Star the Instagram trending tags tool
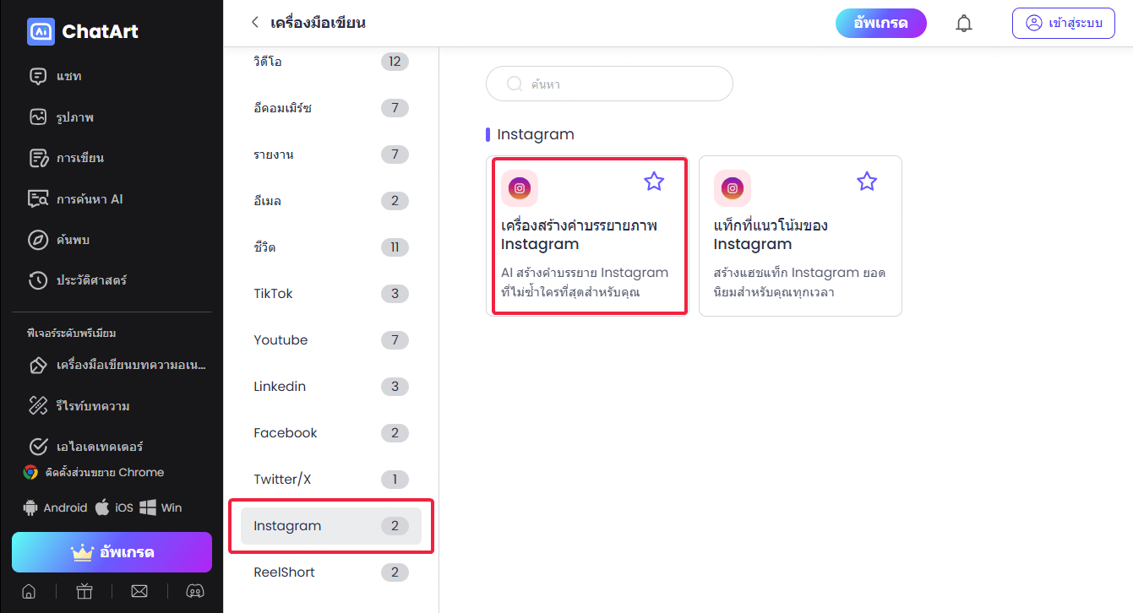Image resolution: width=1133 pixels, height=613 pixels. 867,182
